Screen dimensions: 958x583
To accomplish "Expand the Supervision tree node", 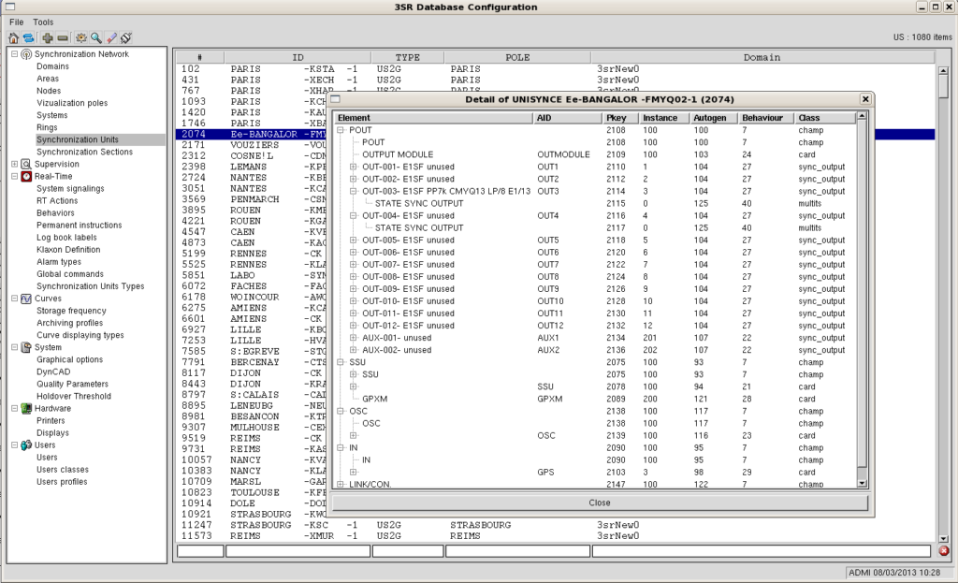I will click(14, 164).
